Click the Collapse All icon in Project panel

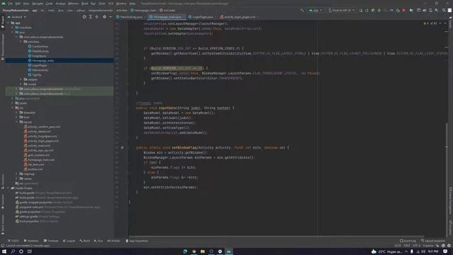[x=97, y=17]
